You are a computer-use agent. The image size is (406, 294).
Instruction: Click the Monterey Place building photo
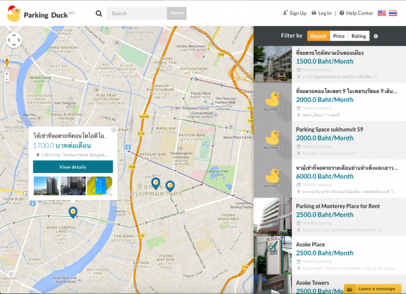click(273, 217)
